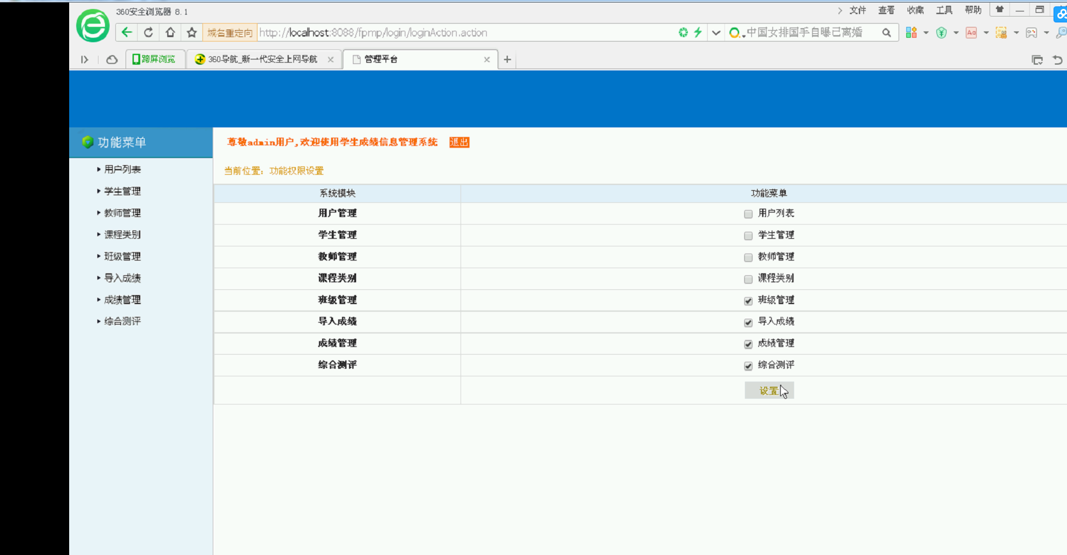Click the lightning speed mode icon

(698, 32)
